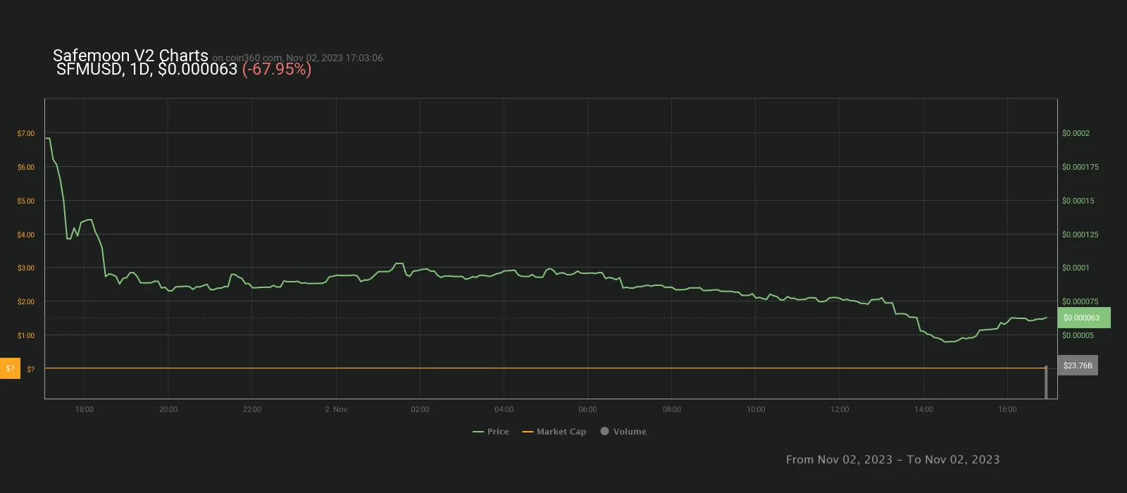Click the 14:00 time axis label
This screenshot has height=493, width=1127.
pyautogui.click(x=923, y=409)
